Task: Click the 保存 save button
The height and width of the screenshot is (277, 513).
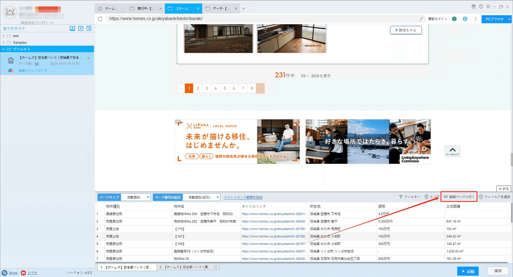Action: pos(498,271)
